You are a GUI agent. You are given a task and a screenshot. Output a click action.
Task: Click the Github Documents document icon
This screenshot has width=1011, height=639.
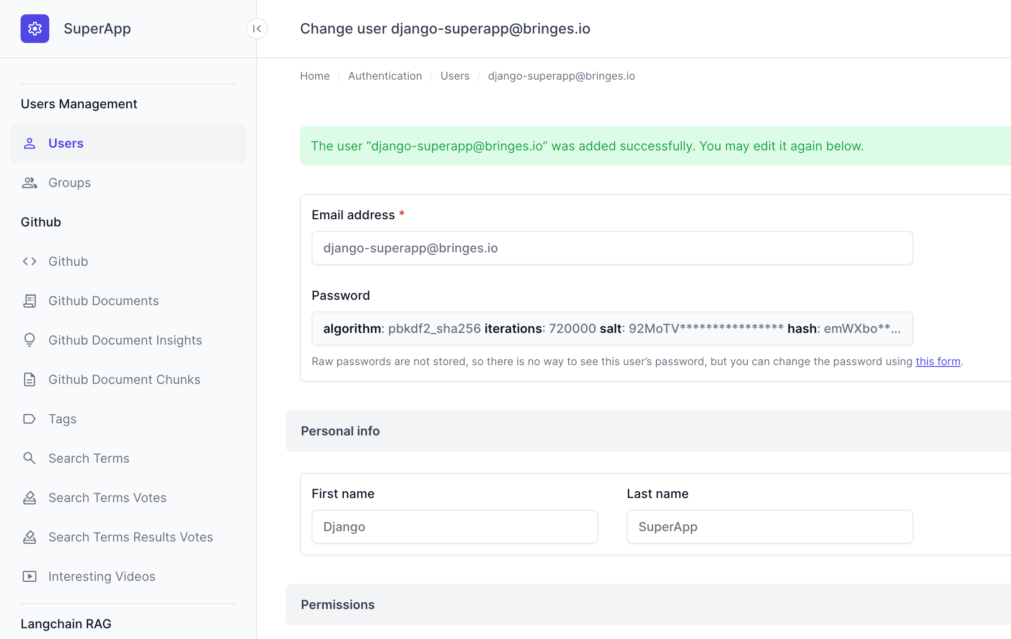coord(30,301)
